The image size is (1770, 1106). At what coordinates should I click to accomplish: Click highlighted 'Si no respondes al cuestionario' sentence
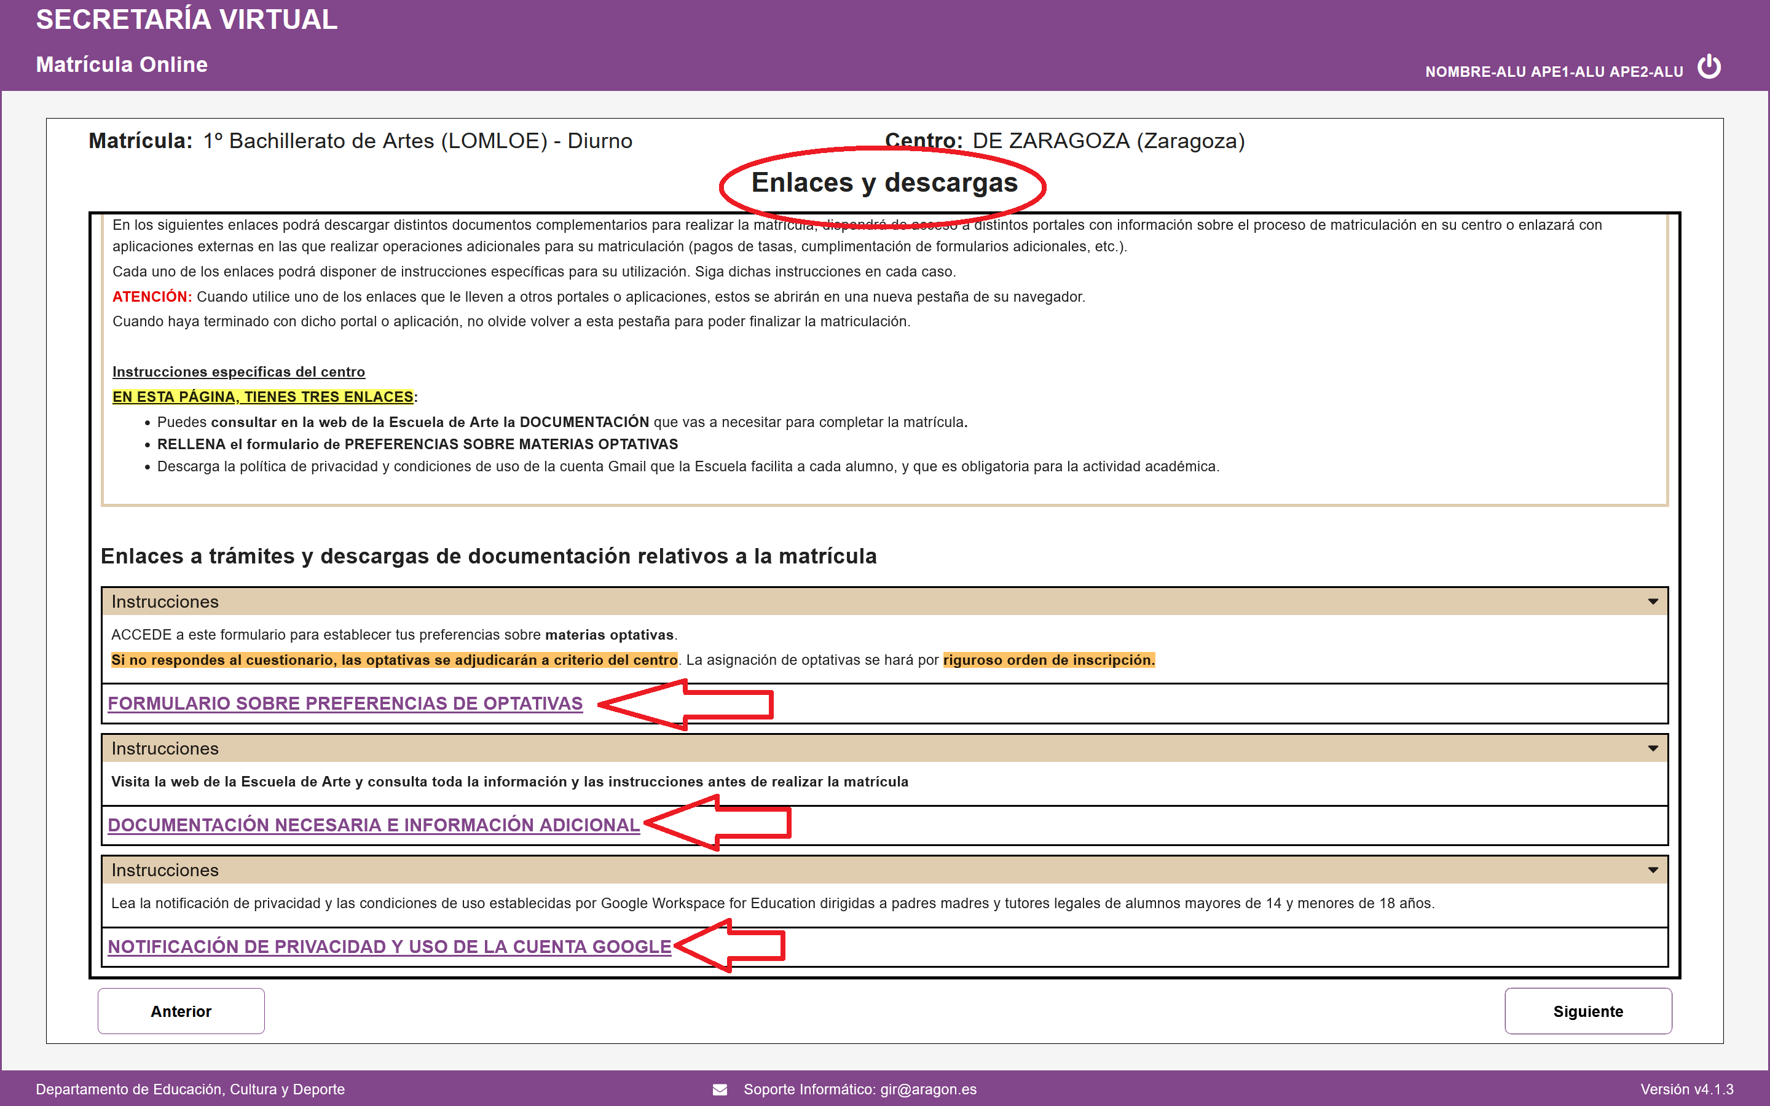pos(394,660)
